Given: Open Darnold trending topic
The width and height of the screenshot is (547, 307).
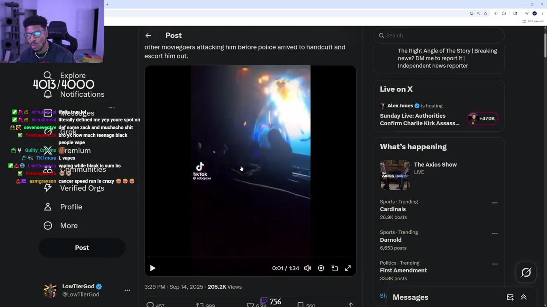Looking at the screenshot, I should pyautogui.click(x=391, y=240).
